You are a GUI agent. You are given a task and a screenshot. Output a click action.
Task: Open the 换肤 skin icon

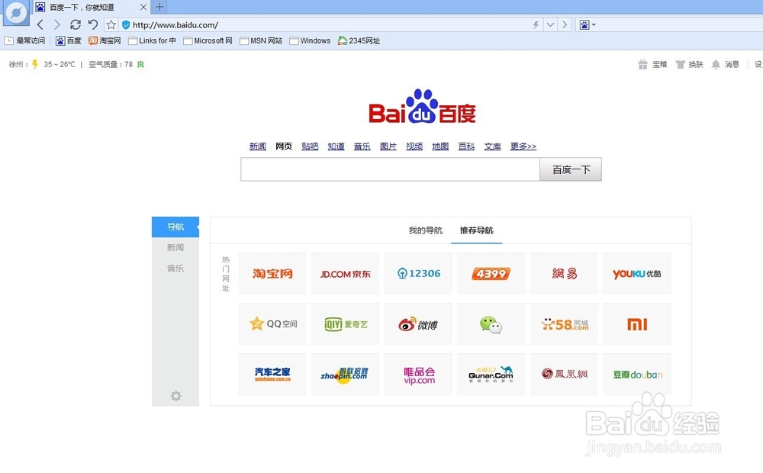tap(690, 64)
